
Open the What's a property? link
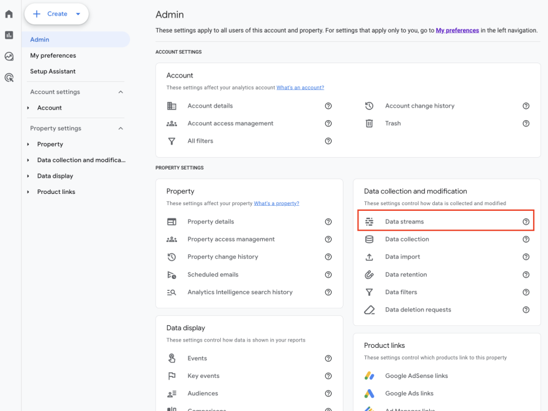pos(277,203)
